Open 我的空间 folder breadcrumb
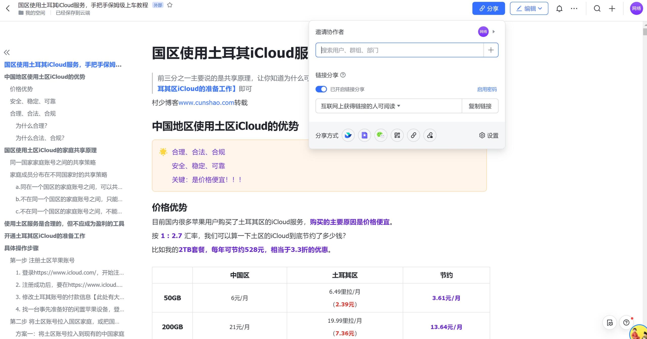The image size is (647, 339). [32, 13]
